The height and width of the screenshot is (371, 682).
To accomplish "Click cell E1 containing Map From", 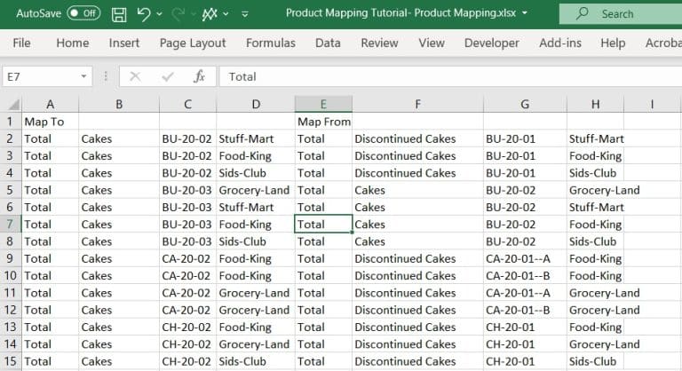I will (323, 122).
